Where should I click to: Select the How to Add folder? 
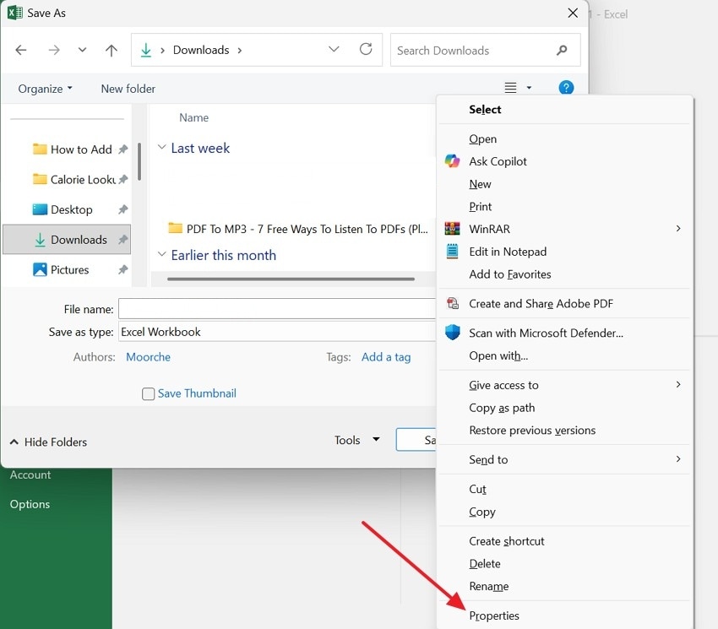pos(73,149)
